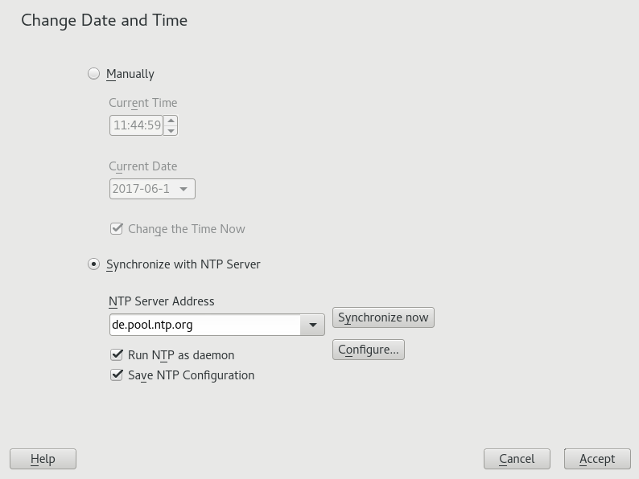
Task: Click the Current Time label
Action: click(143, 103)
